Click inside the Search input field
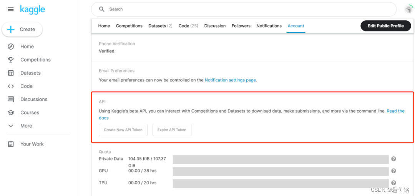 (246, 9)
